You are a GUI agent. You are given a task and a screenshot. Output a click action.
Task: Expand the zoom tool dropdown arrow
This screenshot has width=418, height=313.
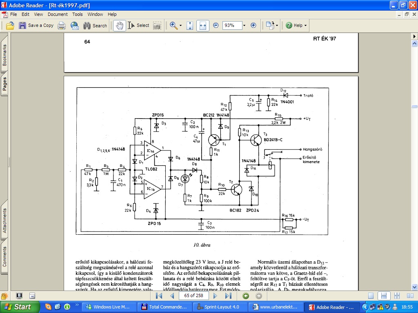point(181,26)
